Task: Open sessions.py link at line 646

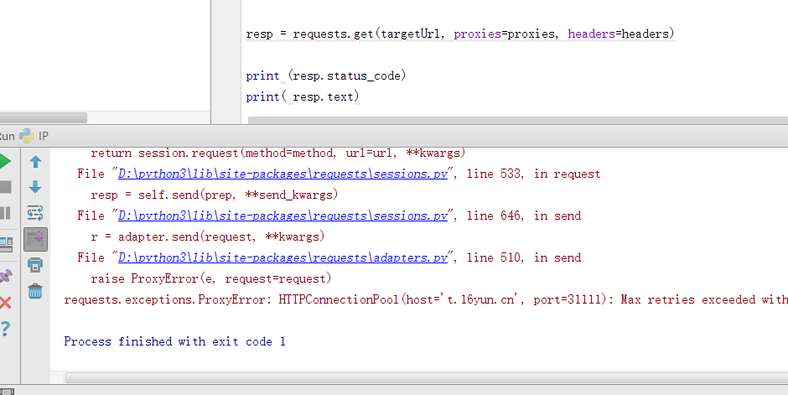Action: pyautogui.click(x=283, y=216)
